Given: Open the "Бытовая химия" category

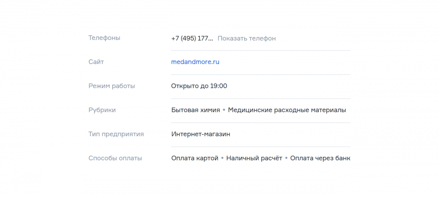Looking at the screenshot, I should 195,110.
